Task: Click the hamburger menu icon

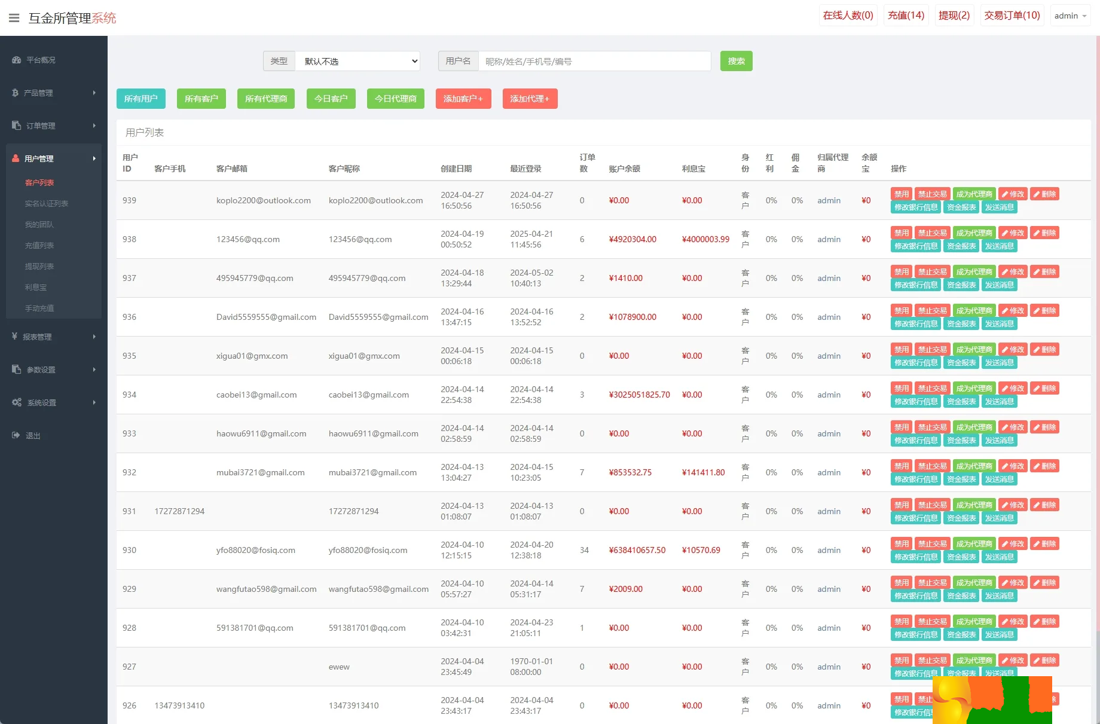Action: coord(14,18)
